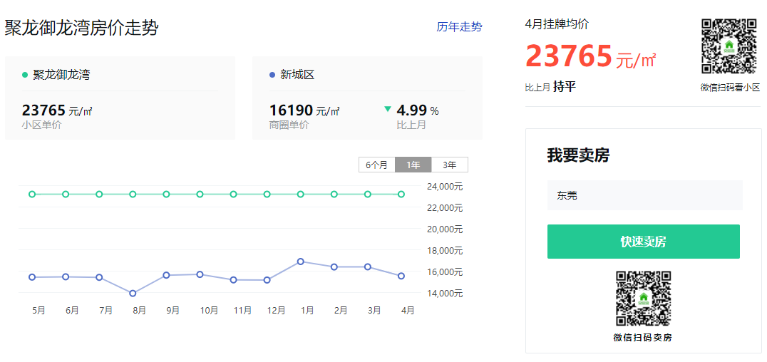Click the 3月 blue data point
This screenshot has height=362, width=767.
point(368,267)
